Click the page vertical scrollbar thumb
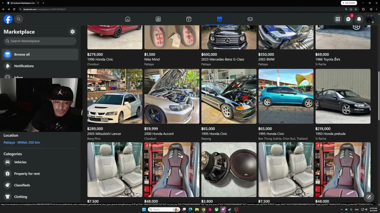 pos(378,95)
